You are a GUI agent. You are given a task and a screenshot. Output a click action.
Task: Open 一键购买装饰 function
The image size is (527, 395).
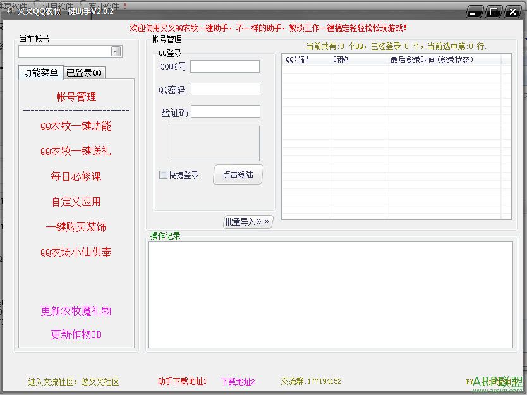(x=76, y=227)
